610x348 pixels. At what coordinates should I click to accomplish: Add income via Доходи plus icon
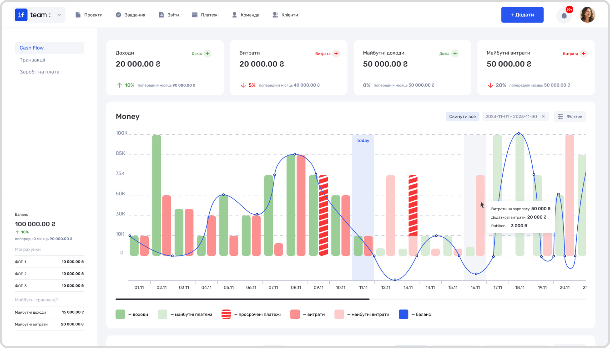click(x=208, y=54)
